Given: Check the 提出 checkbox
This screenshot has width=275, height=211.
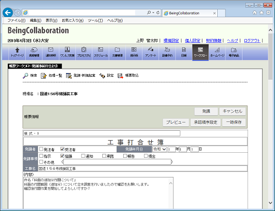Looking at the screenshot, I should pyautogui.click(x=146, y=156).
